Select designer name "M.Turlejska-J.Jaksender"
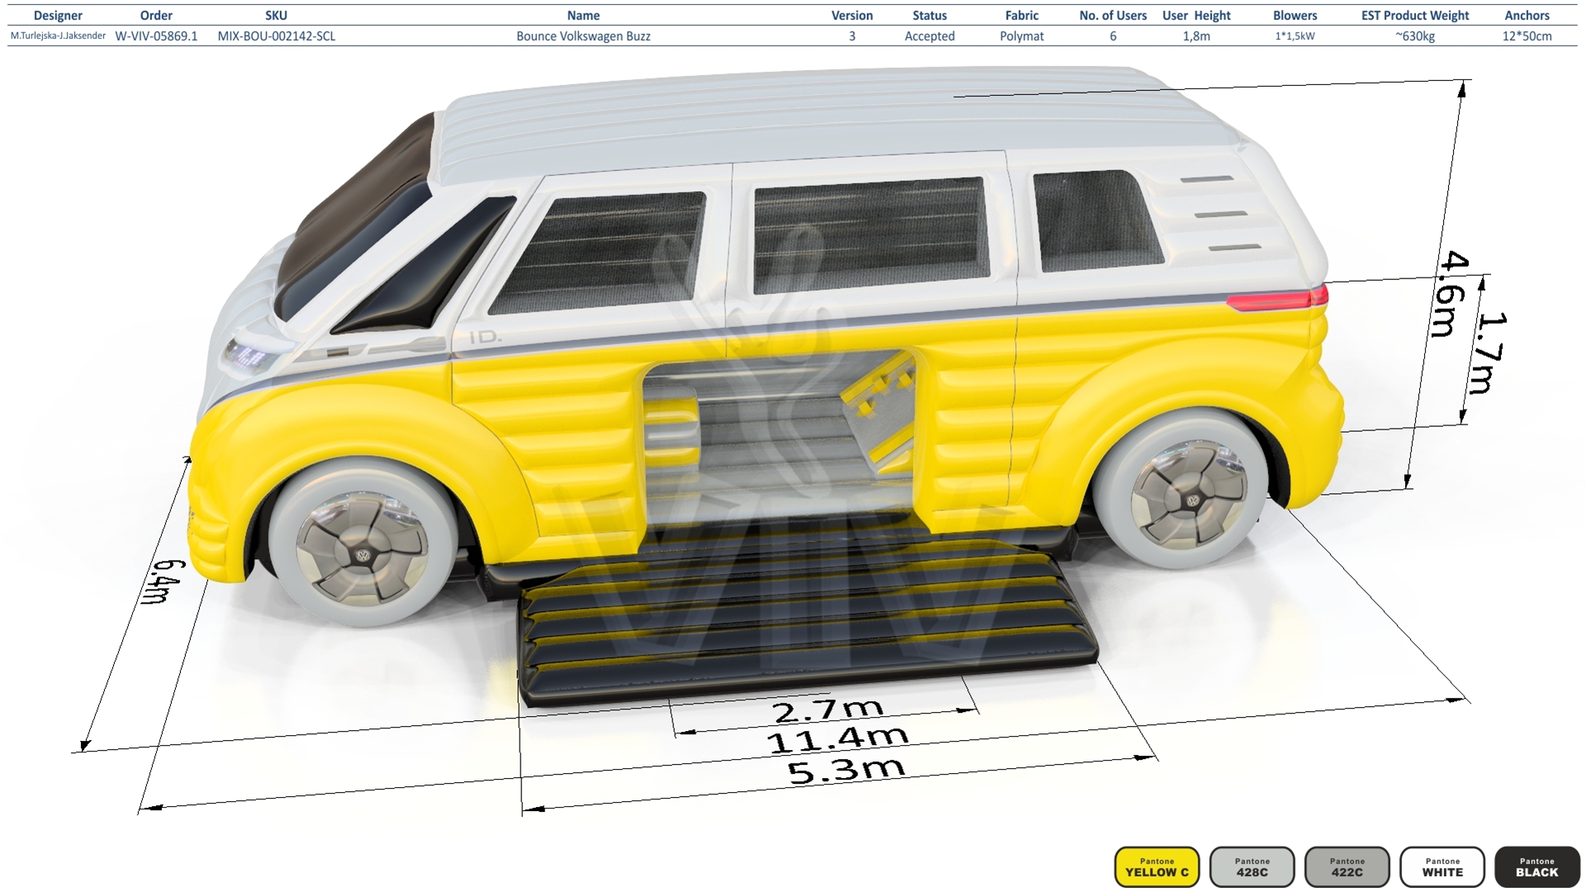Image resolution: width=1586 pixels, height=892 pixels. (58, 36)
